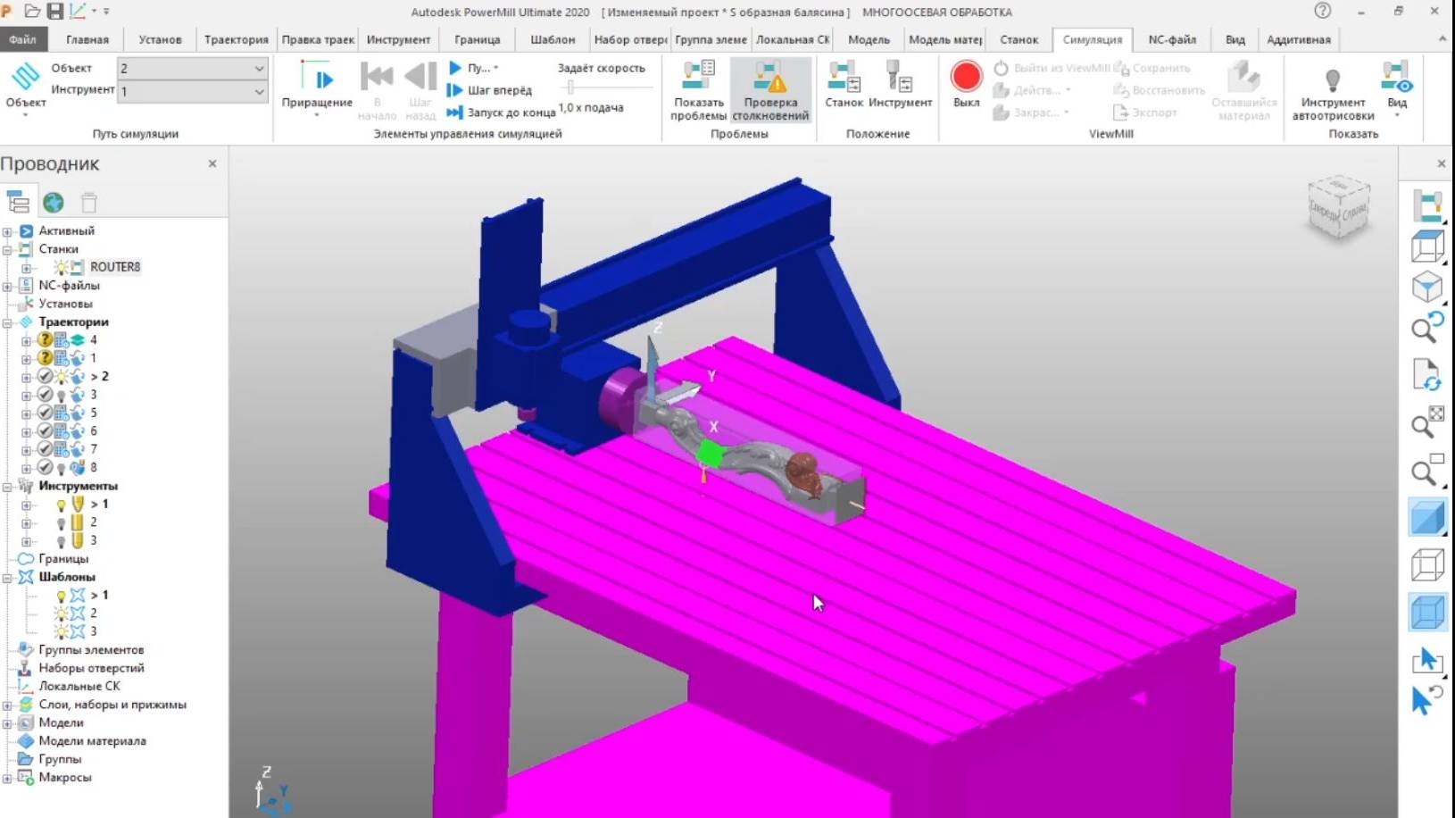Adjust the Задаёт скорость speed slider
This screenshot has width=1455, height=818.
[x=570, y=88]
